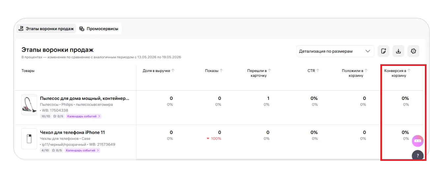Click the star rating for the iPhone case

pos(57,150)
